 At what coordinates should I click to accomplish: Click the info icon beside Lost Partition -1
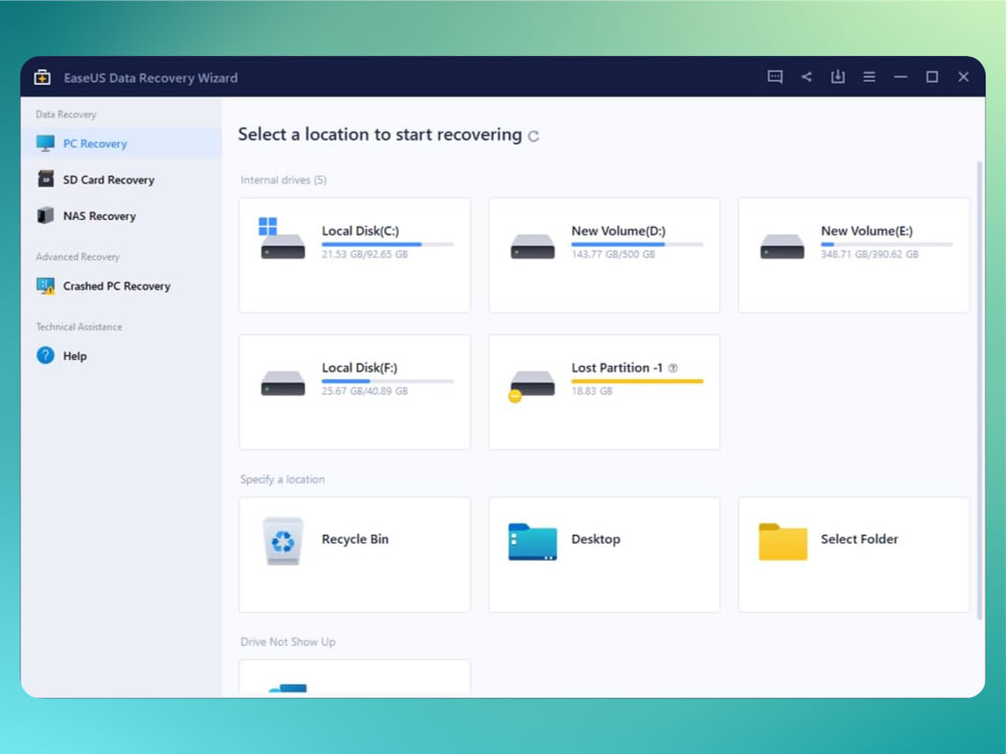(673, 368)
